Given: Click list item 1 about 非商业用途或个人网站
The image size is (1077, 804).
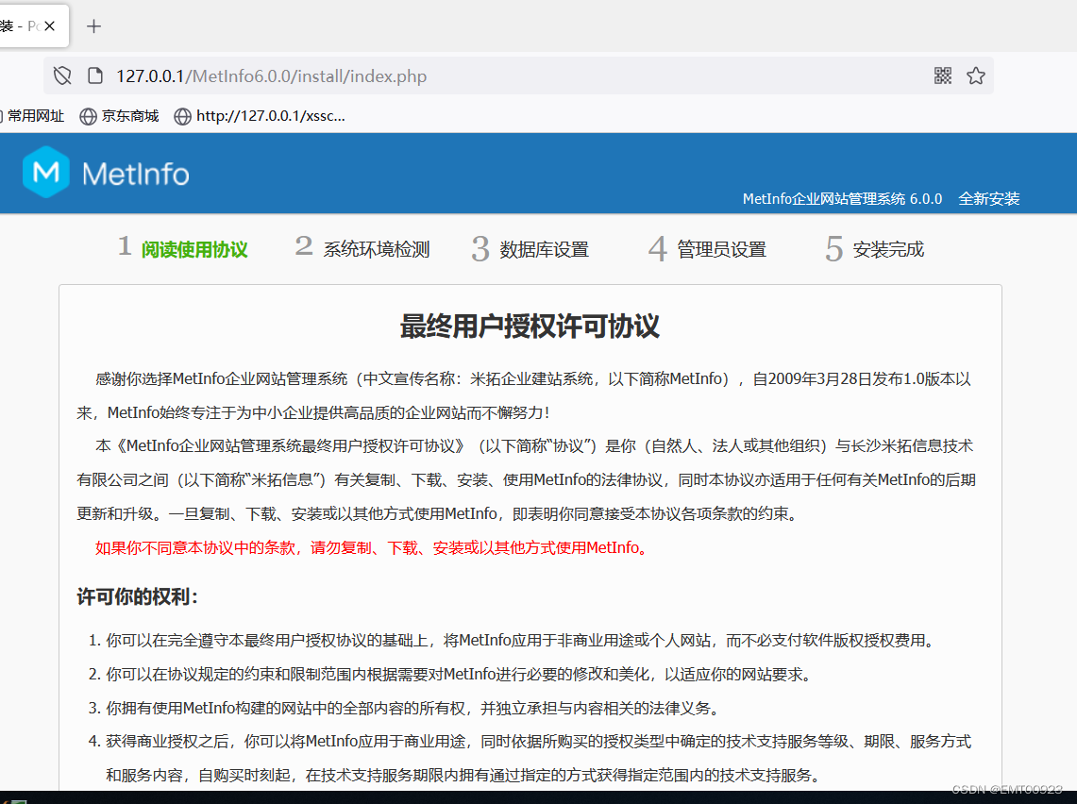Looking at the screenshot, I should pyautogui.click(x=513, y=641).
